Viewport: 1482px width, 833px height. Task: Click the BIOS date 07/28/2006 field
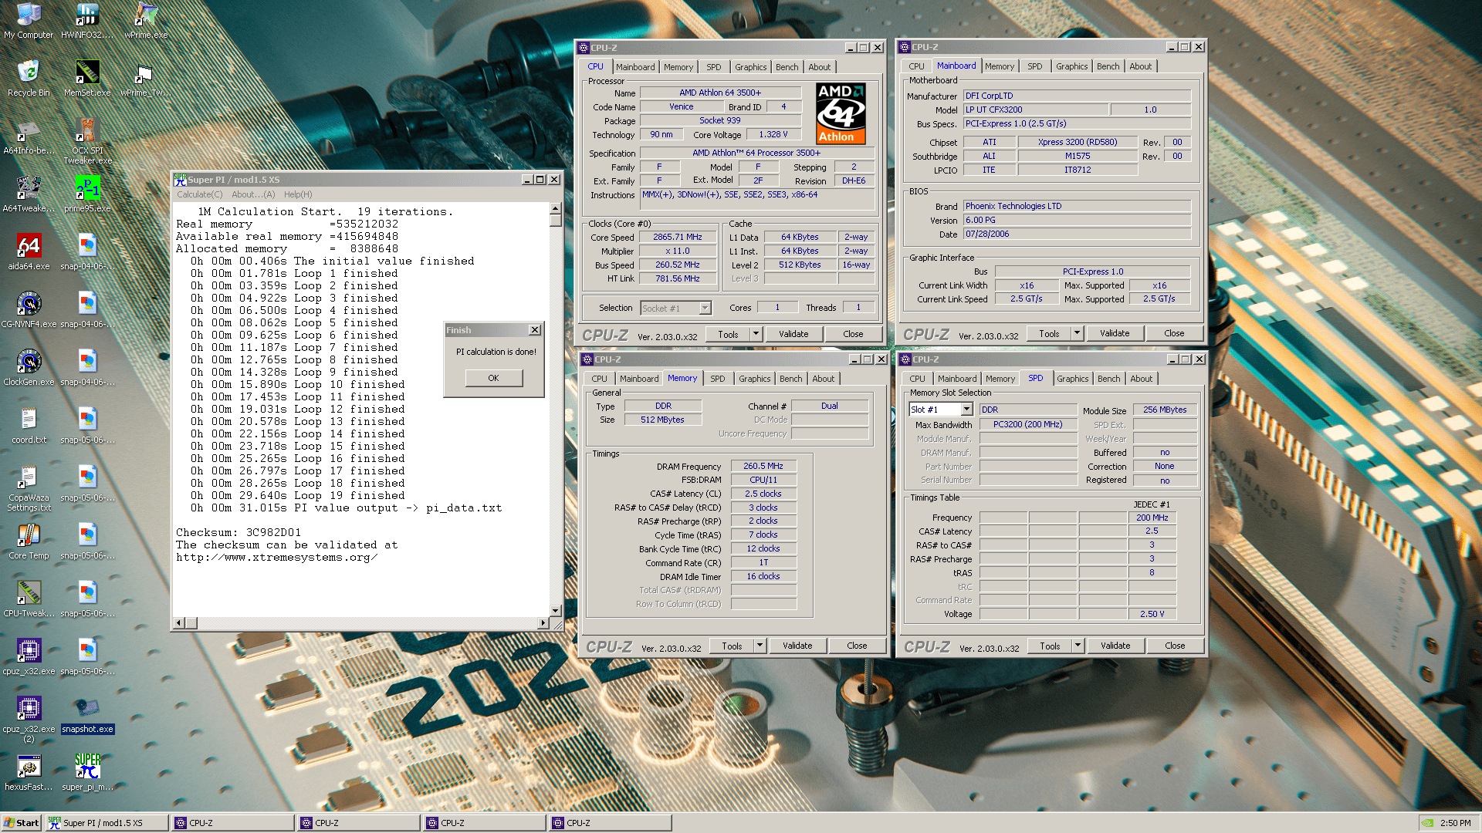pyautogui.click(x=1077, y=234)
